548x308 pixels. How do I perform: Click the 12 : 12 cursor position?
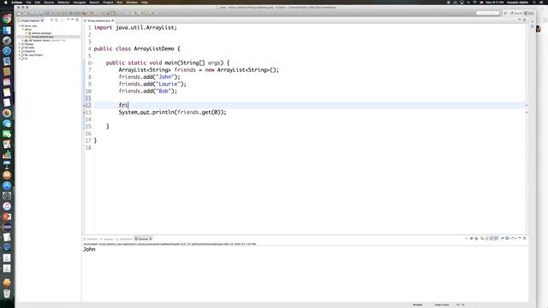tap(461, 305)
